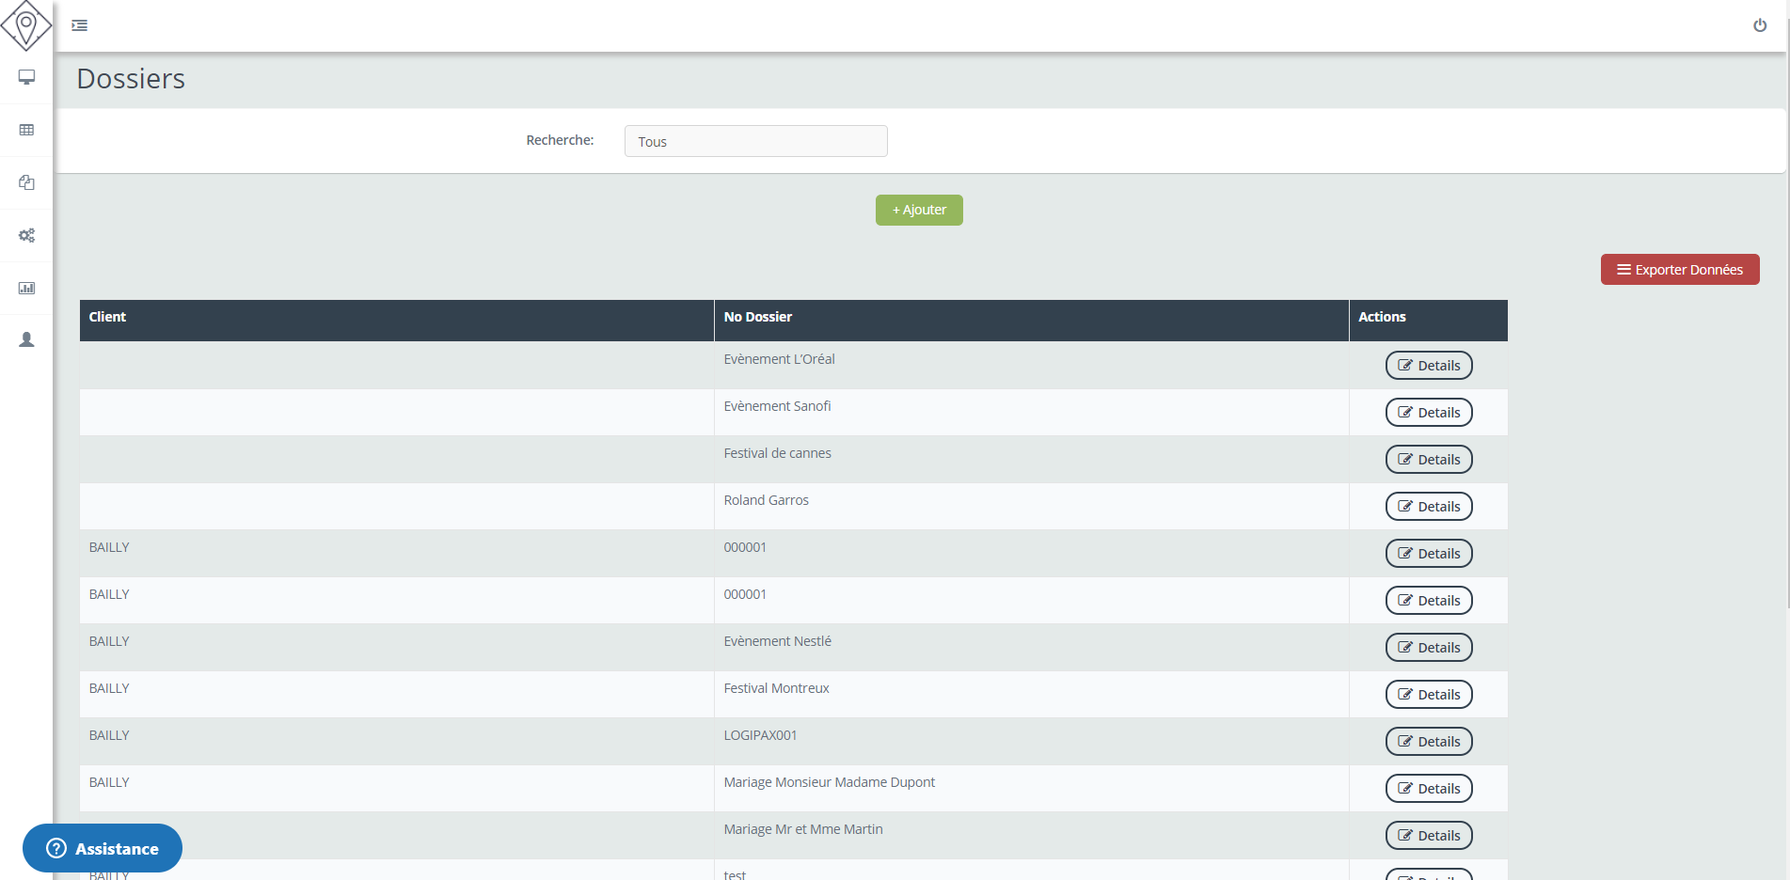The width and height of the screenshot is (1790, 880).
Task: Sort by the Client column header
Action: point(107,317)
